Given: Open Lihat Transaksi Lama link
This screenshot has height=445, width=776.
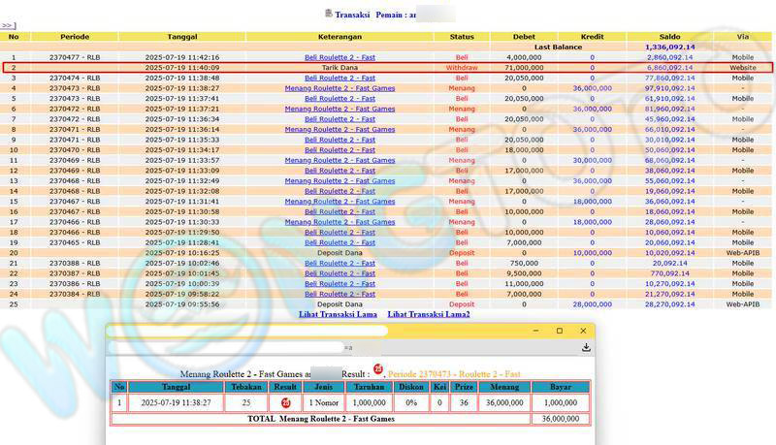Looking at the screenshot, I should point(338,314).
